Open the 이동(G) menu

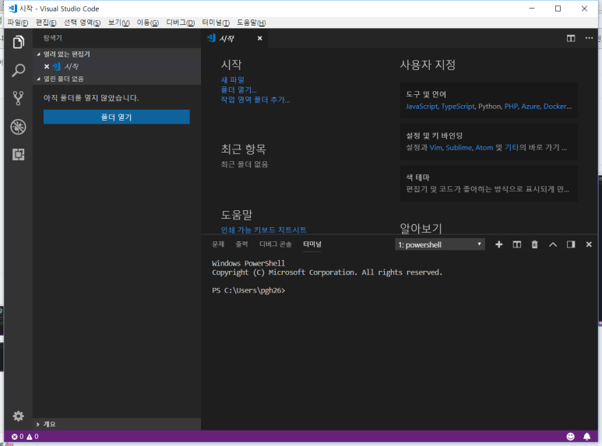148,23
